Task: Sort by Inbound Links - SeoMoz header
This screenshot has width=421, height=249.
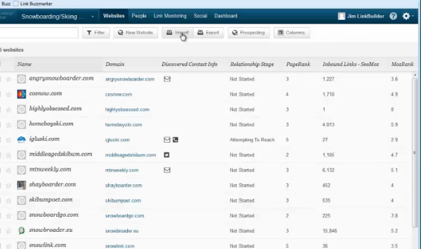Action: (350, 64)
